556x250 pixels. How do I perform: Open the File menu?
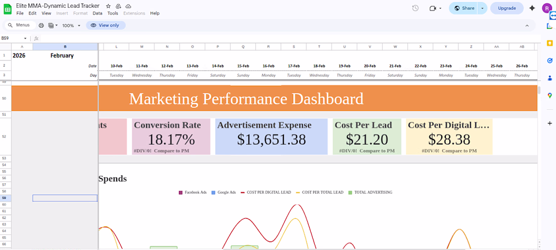(20, 13)
